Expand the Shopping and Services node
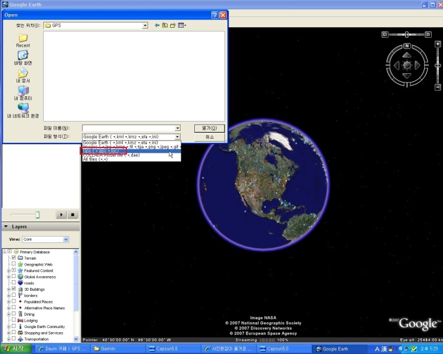 point(9,333)
